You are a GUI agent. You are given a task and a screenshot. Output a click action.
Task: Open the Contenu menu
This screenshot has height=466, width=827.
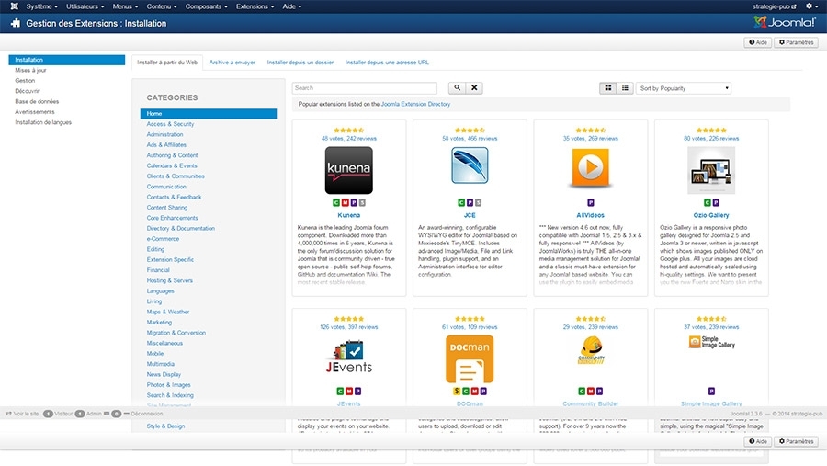click(162, 6)
